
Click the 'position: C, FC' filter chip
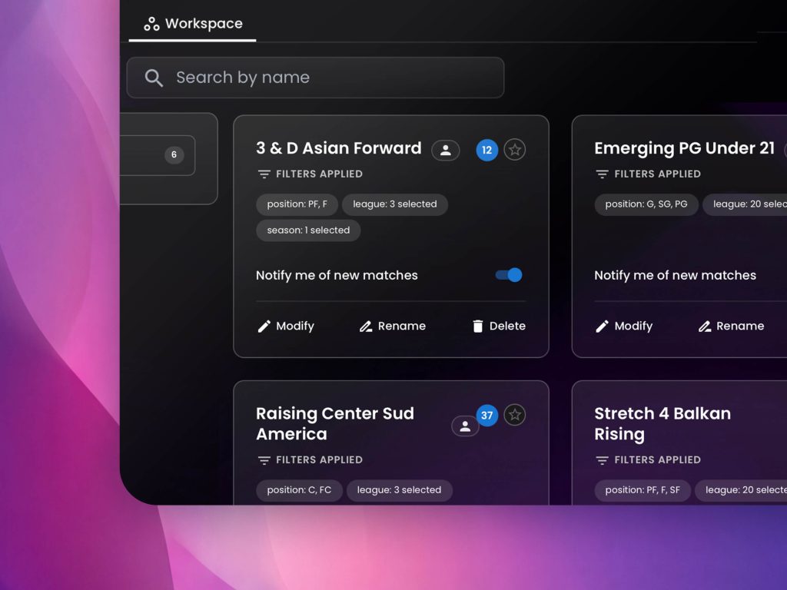[x=299, y=490]
